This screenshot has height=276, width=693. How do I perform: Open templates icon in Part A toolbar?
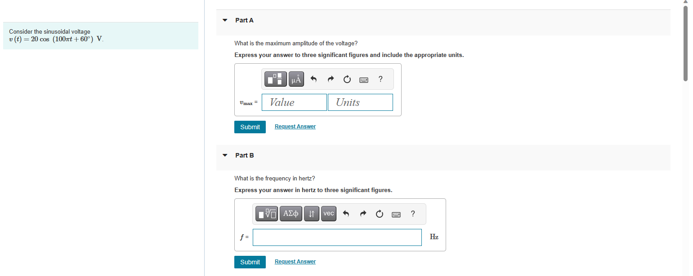[276, 79]
